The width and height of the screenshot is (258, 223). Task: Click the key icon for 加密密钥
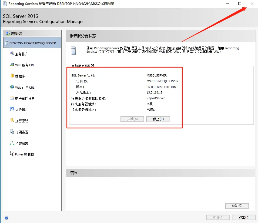click(12, 120)
